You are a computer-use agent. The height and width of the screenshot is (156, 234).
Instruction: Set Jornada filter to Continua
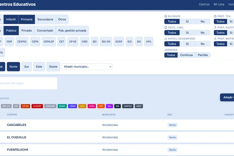click(186, 55)
